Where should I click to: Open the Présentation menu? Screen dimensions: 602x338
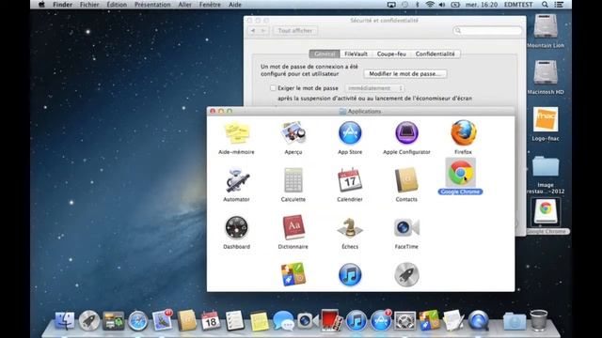tap(152, 5)
